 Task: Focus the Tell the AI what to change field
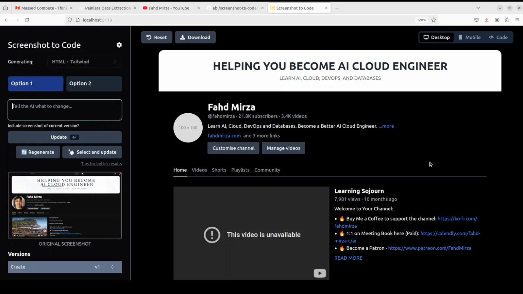click(65, 110)
